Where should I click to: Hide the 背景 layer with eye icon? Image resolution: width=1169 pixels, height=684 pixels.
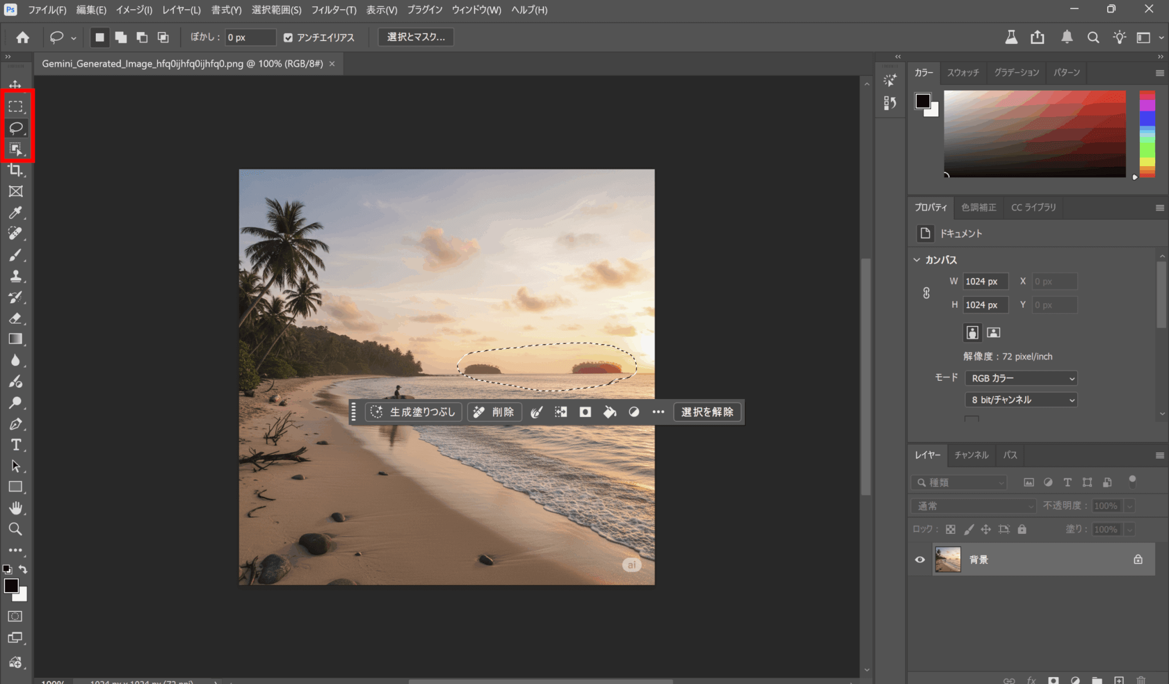(920, 560)
